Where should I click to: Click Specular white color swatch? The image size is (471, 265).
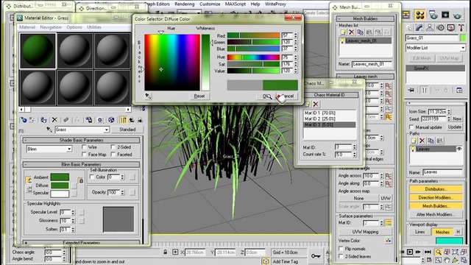[x=60, y=194]
